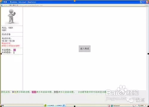Open the marked questions count link
Image resolution: width=149 pixels, height=107 pixels.
point(14,52)
